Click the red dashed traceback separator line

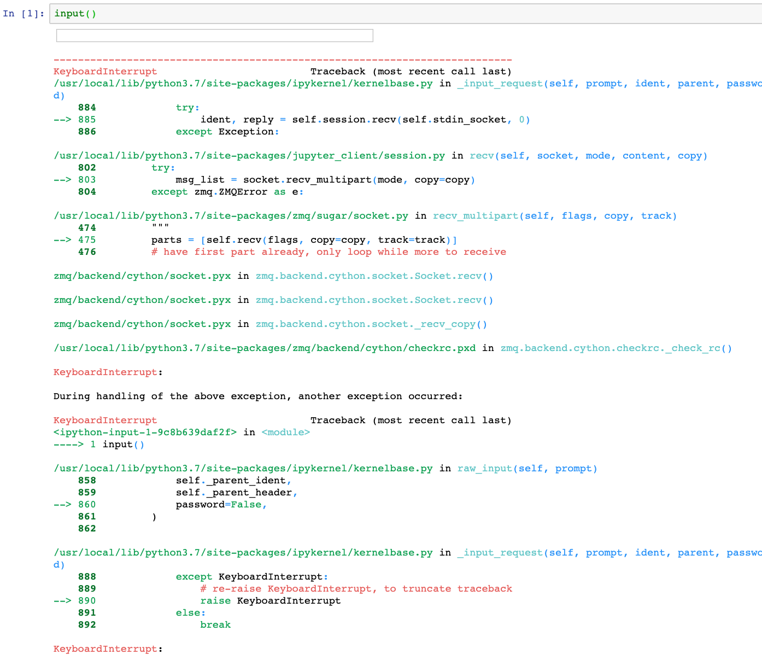pos(283,60)
